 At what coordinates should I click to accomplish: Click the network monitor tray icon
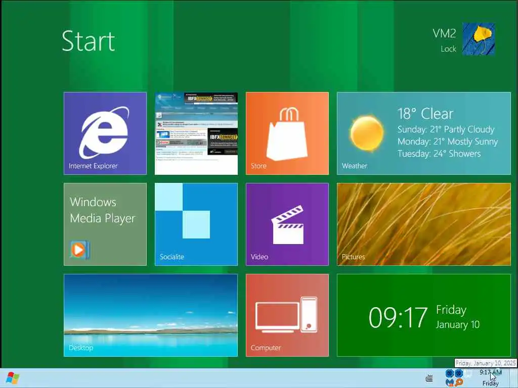pos(468,374)
